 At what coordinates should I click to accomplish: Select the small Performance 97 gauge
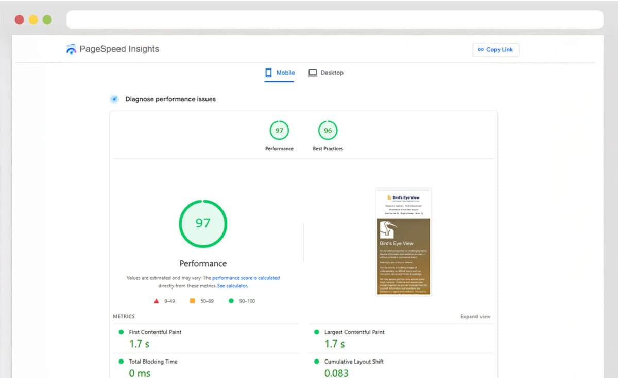coord(279,131)
